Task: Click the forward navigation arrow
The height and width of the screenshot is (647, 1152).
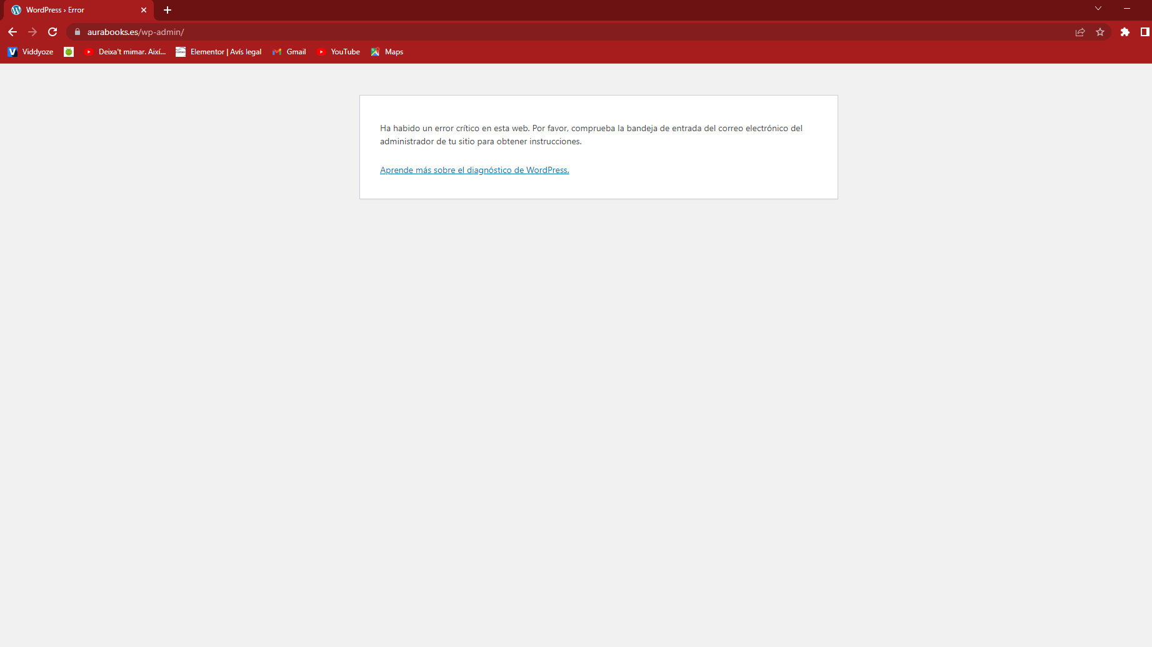Action: pyautogui.click(x=33, y=32)
